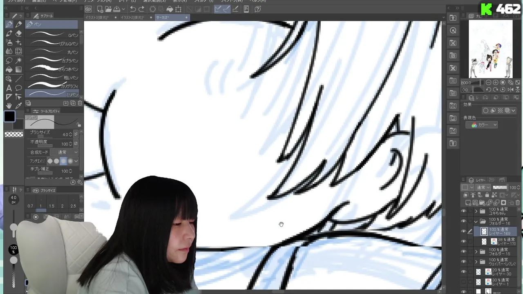Select the Eraser tool
This screenshot has width=523, height=294.
18,33
